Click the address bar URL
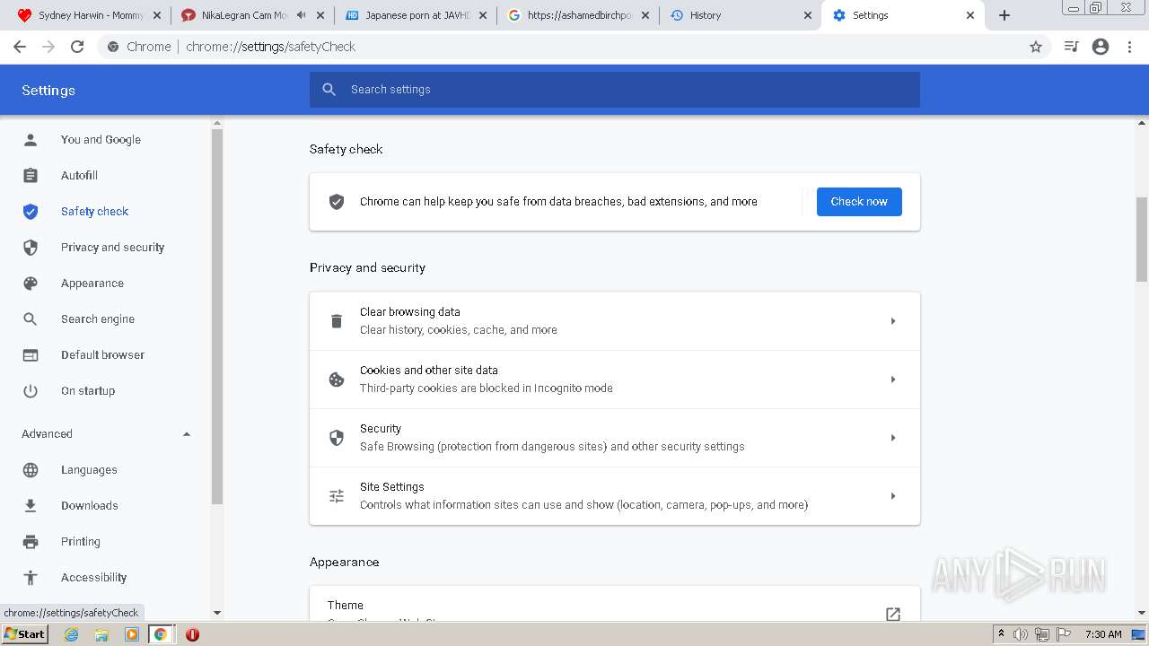The image size is (1149, 646). coord(270,47)
